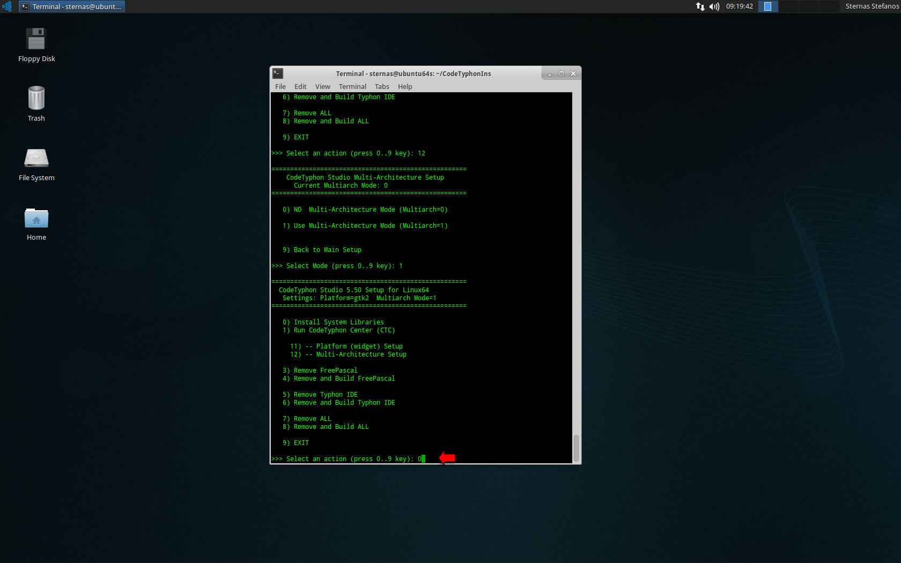Screen dimensions: 901x563
Task: Select the second workspace in switcher
Action: [788, 6]
